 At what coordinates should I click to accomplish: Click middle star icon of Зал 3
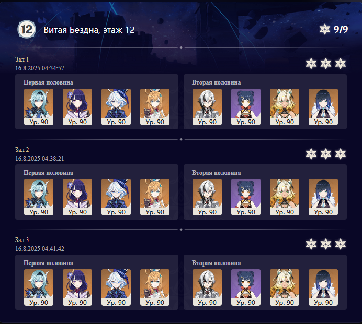coord(326,244)
